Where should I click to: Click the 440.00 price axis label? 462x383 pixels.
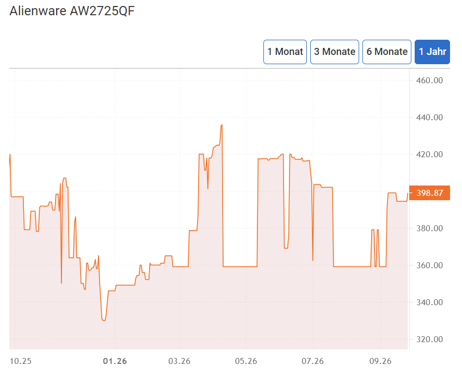[429, 118]
